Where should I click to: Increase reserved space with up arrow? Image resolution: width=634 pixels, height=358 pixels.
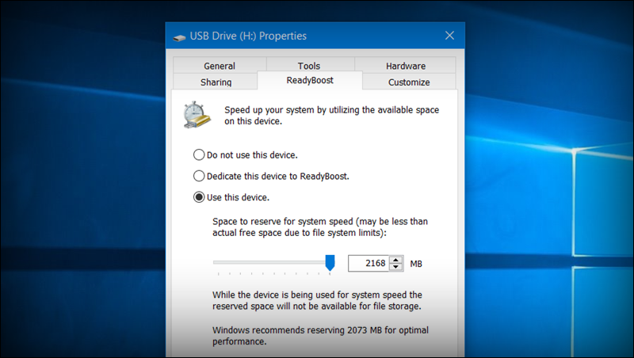[396, 260]
